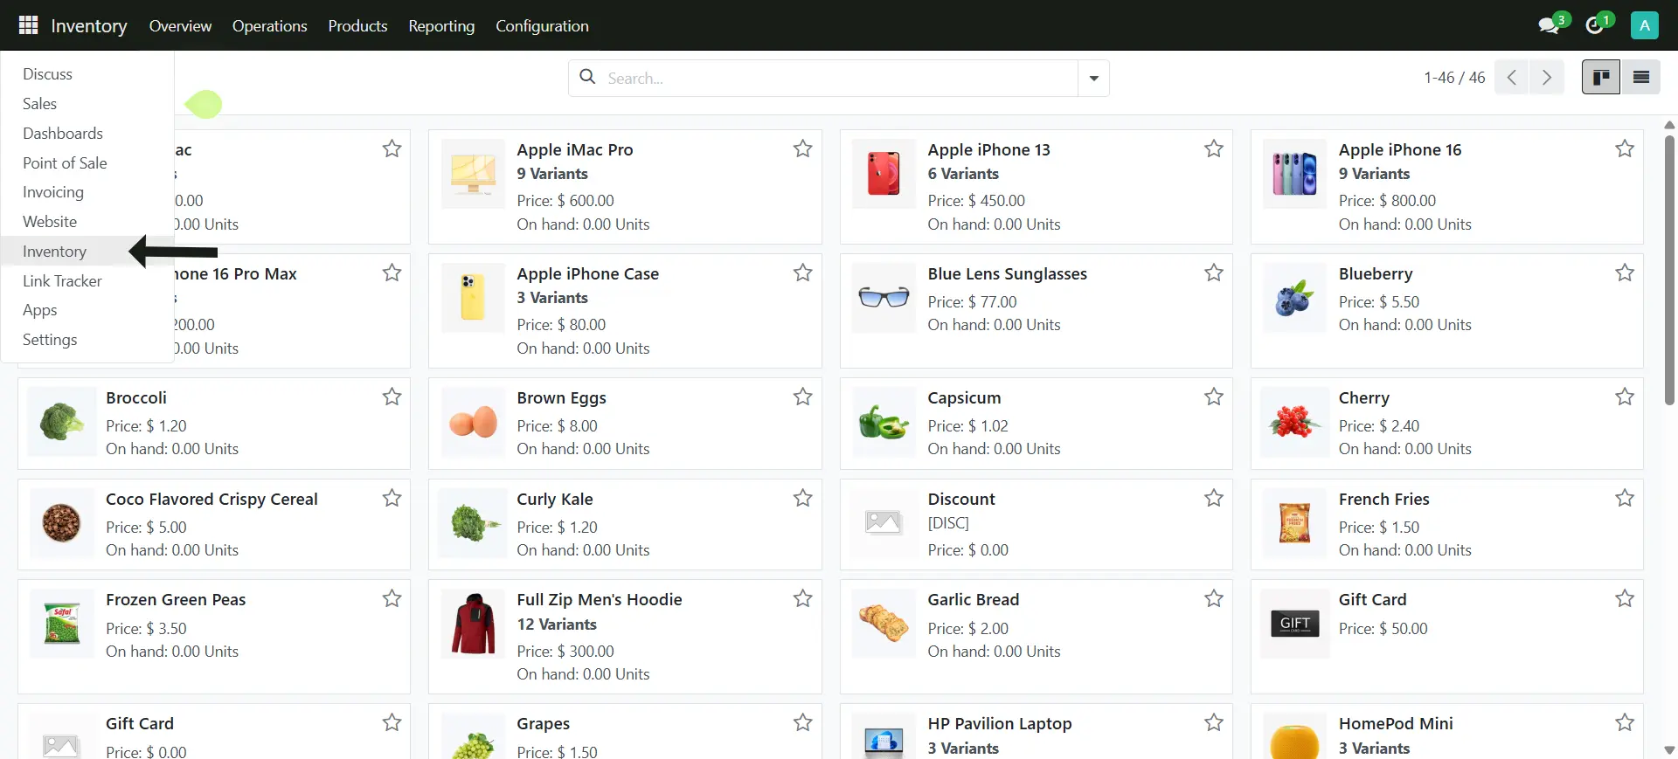1678x759 pixels.
Task: Open the Configuration menu
Action: 542,26
